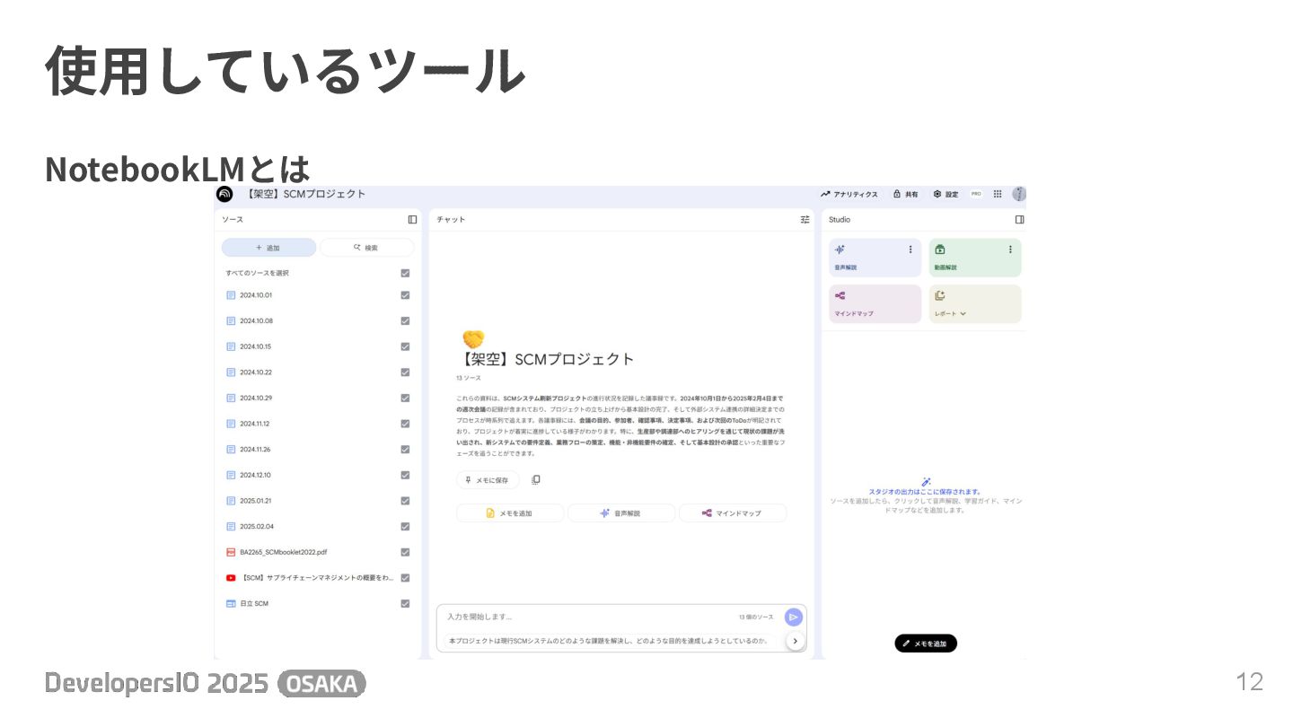Open the 2024.10.08 source
Screen dimensions: 1293x727
click(256, 320)
